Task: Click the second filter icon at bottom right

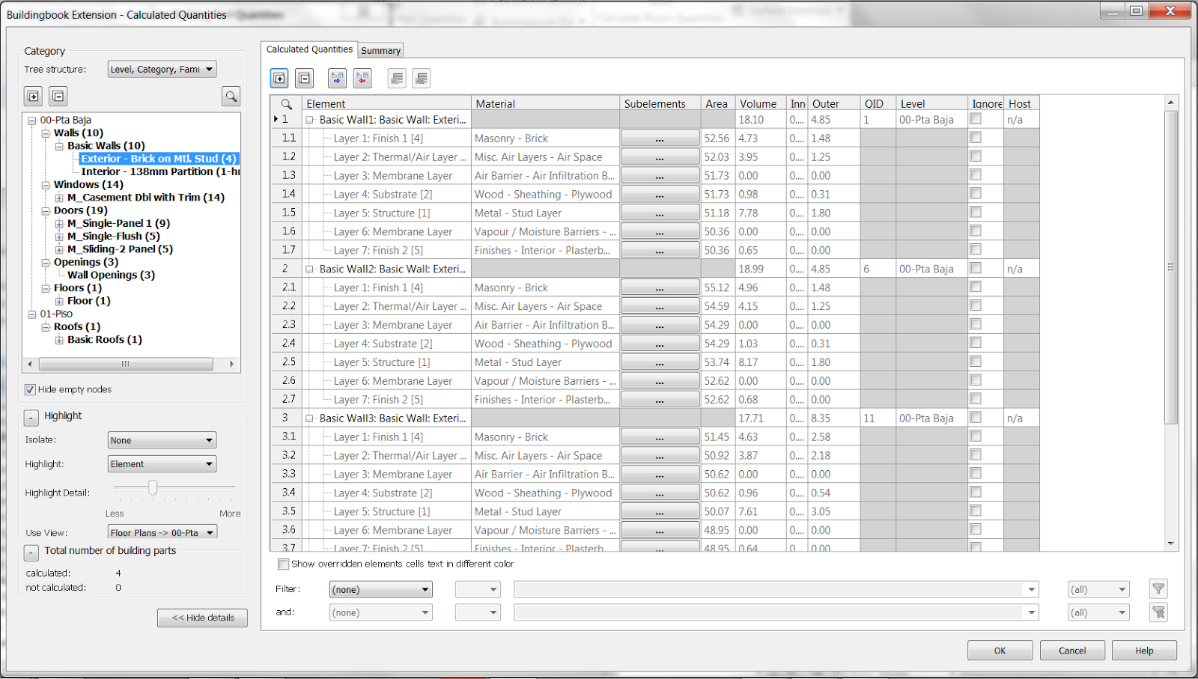Action: coord(1158,612)
